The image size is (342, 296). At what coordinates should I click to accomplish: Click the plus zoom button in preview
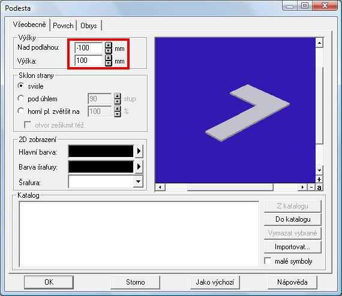coord(319,180)
